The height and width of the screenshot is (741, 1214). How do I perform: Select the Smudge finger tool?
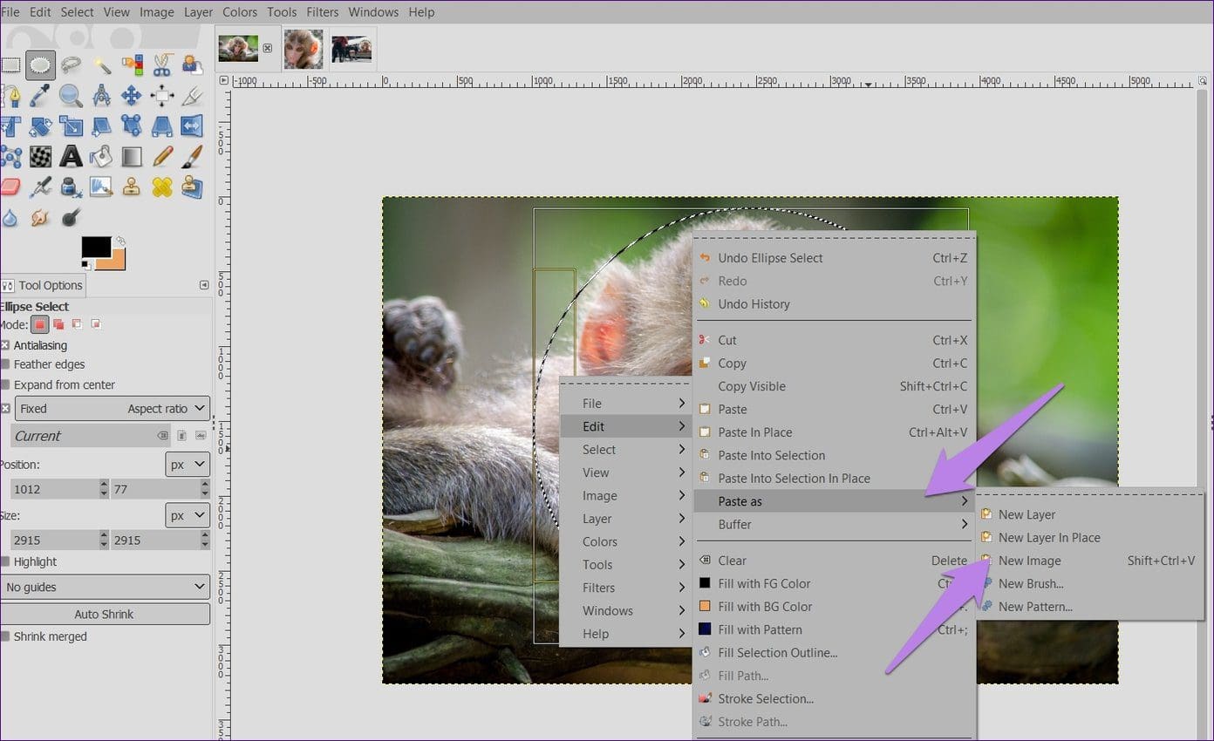(x=40, y=218)
